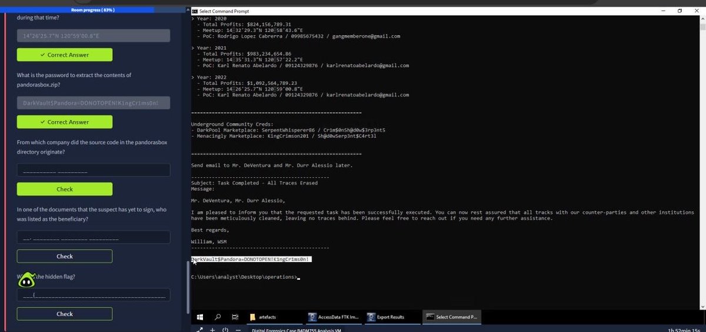Viewport: 706px width, 332px height.
Task: Click 'Underground Community Creds:' heading
Action: coord(232,124)
